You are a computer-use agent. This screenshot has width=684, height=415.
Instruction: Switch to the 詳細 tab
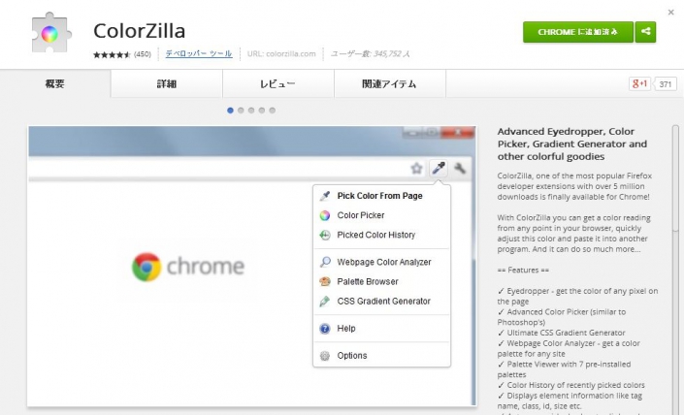tap(166, 83)
